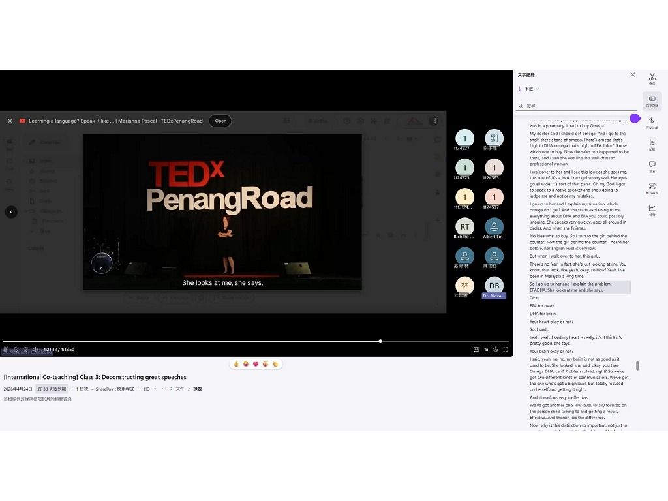
Task: Open the transcript download dropdown
Action: coord(528,89)
